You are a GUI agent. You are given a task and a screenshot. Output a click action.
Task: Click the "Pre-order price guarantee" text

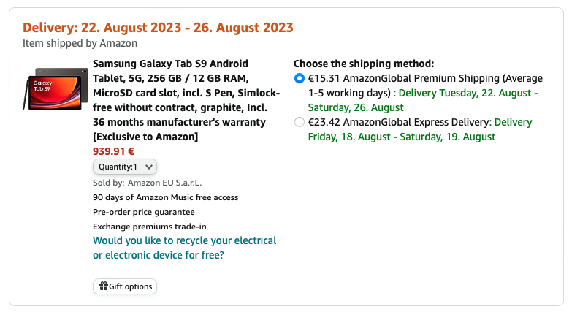pos(144,212)
